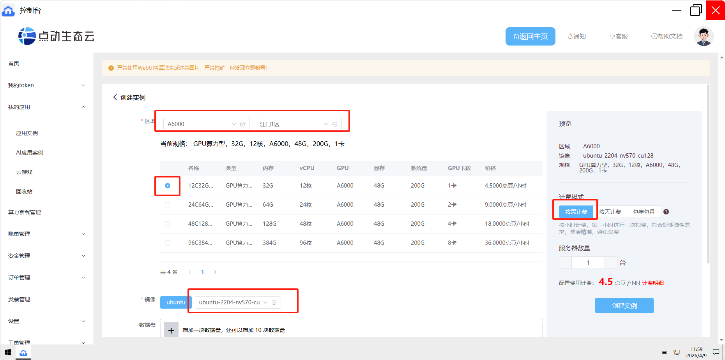Screen dimensions: 725x360
Task: Click the 创建实例 submit button
Action: click(624, 306)
